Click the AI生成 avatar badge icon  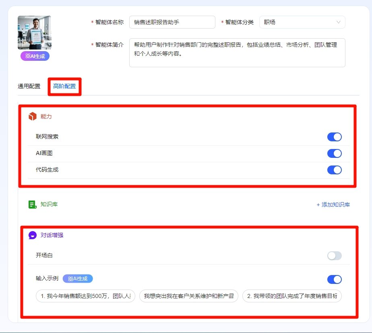tap(34, 56)
